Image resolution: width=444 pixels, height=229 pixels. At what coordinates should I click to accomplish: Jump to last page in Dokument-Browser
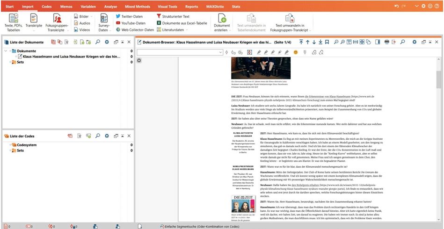coord(320,42)
